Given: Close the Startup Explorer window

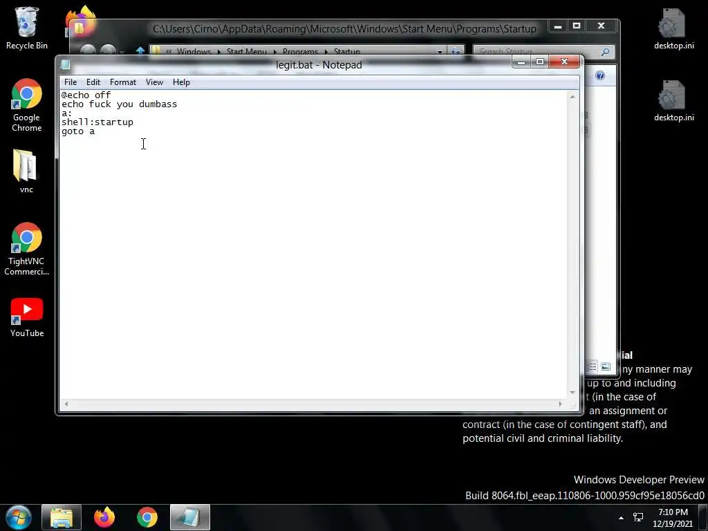Looking at the screenshot, I should 601,26.
